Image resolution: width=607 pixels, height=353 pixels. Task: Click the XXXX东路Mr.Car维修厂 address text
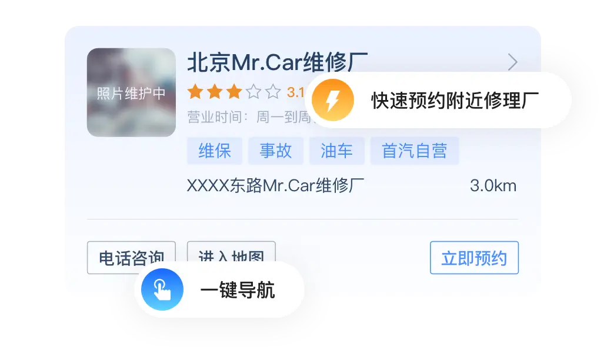pos(276,186)
